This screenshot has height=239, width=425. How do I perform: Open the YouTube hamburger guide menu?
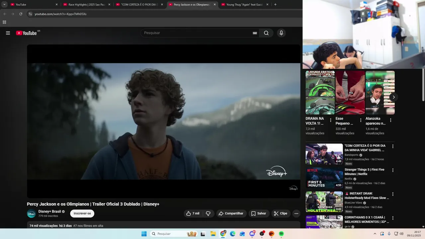8,33
